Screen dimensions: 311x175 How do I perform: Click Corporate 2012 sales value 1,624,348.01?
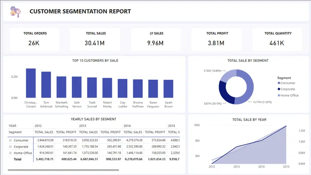coord(45,147)
